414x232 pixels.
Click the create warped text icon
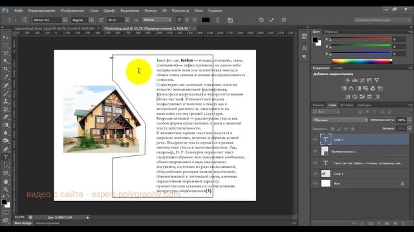click(217, 20)
